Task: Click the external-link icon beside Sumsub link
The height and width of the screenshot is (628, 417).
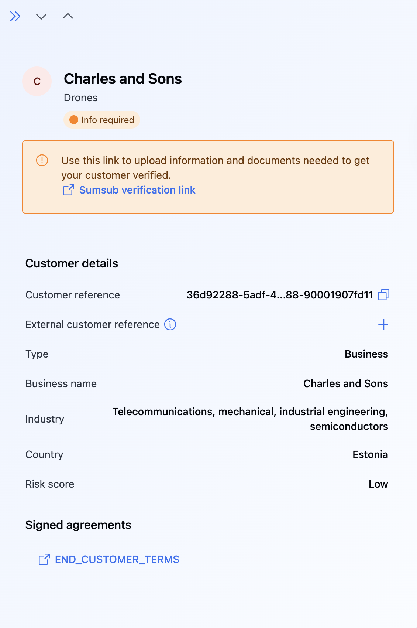Action: pos(69,190)
